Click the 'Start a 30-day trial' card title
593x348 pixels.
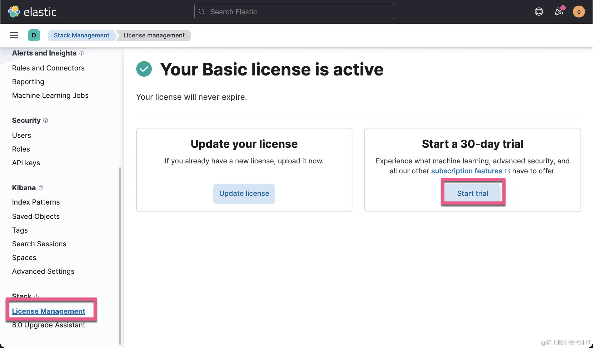click(472, 144)
